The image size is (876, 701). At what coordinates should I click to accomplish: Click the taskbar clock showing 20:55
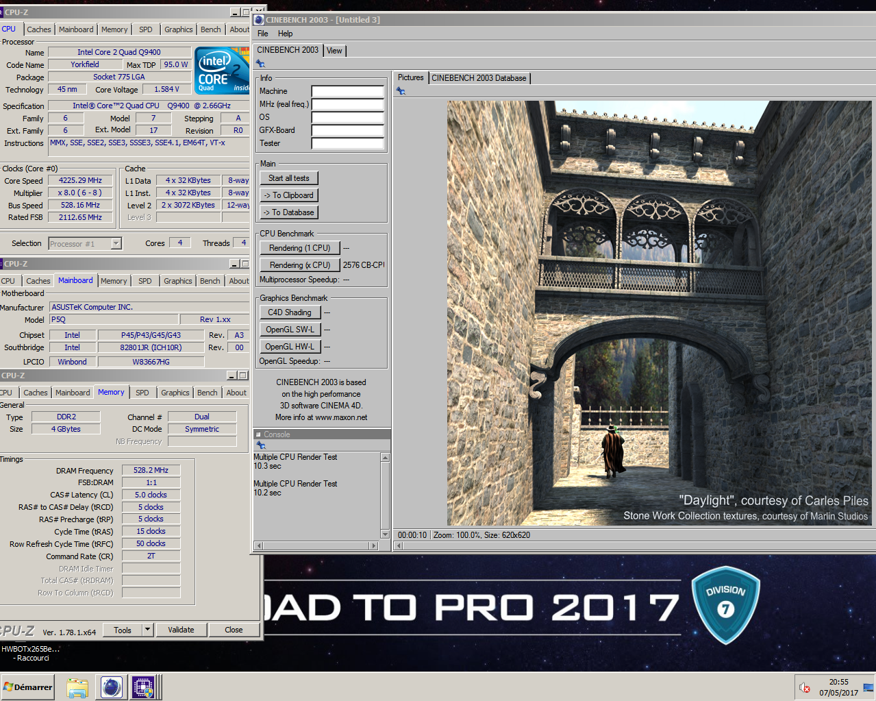(838, 682)
